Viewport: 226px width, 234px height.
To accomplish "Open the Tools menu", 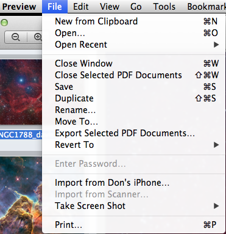I will pyautogui.click(x=164, y=7).
